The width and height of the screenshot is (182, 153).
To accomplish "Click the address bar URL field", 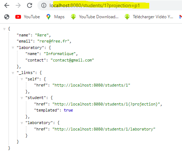I will click(110, 5).
